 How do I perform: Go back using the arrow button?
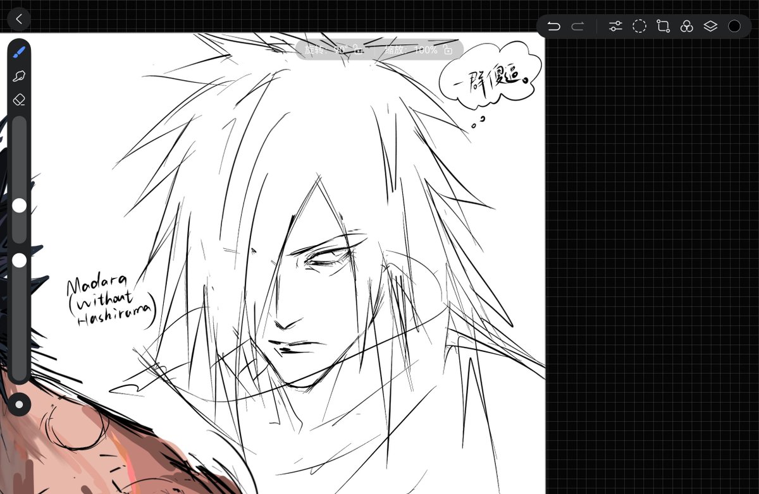click(x=19, y=19)
